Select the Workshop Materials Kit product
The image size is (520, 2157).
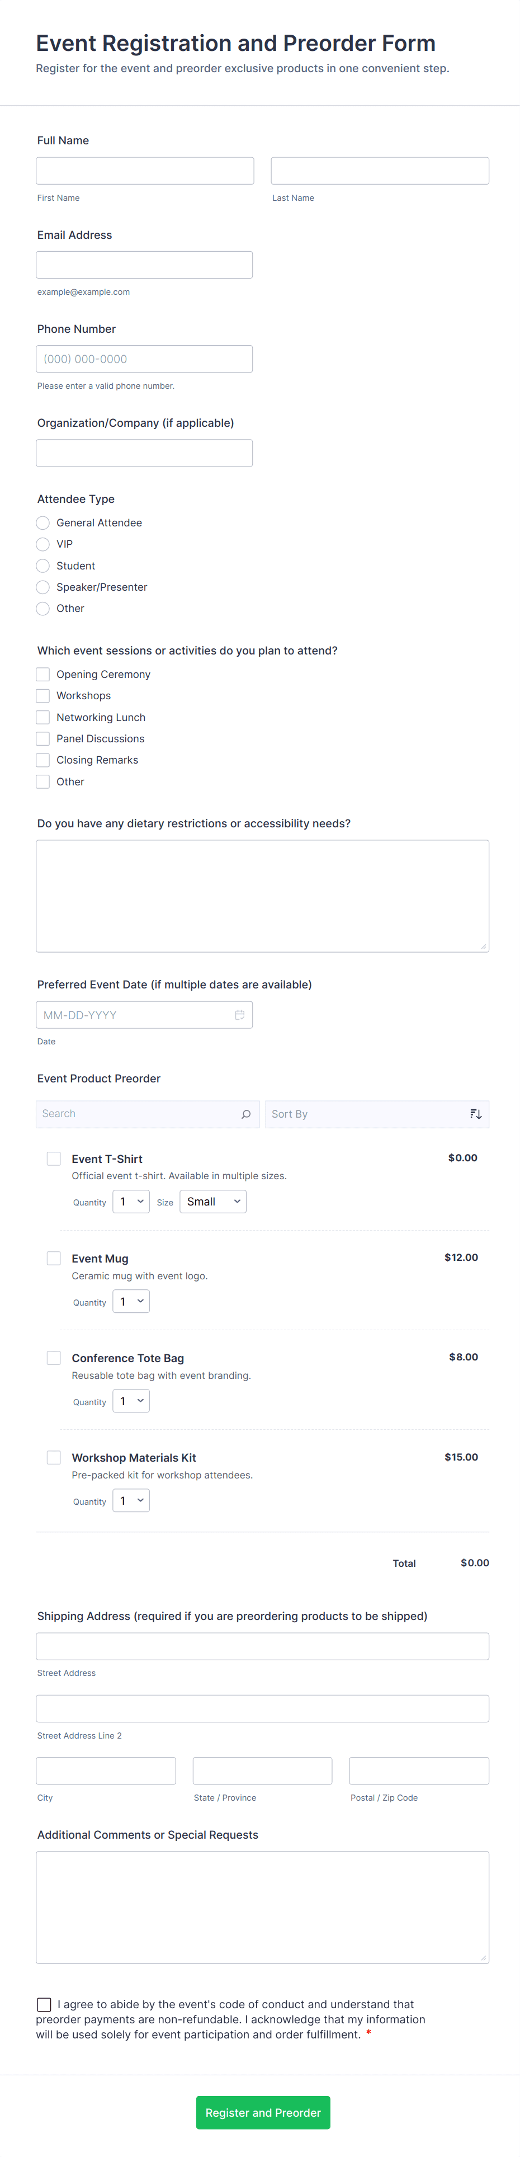(x=54, y=1457)
